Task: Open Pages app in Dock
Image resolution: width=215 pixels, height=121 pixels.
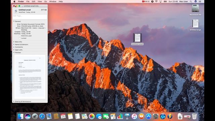Action: point(113,117)
